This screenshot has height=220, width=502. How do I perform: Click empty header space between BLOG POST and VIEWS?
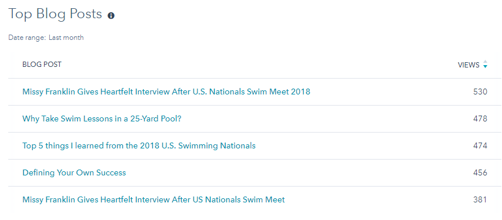pos(256,65)
